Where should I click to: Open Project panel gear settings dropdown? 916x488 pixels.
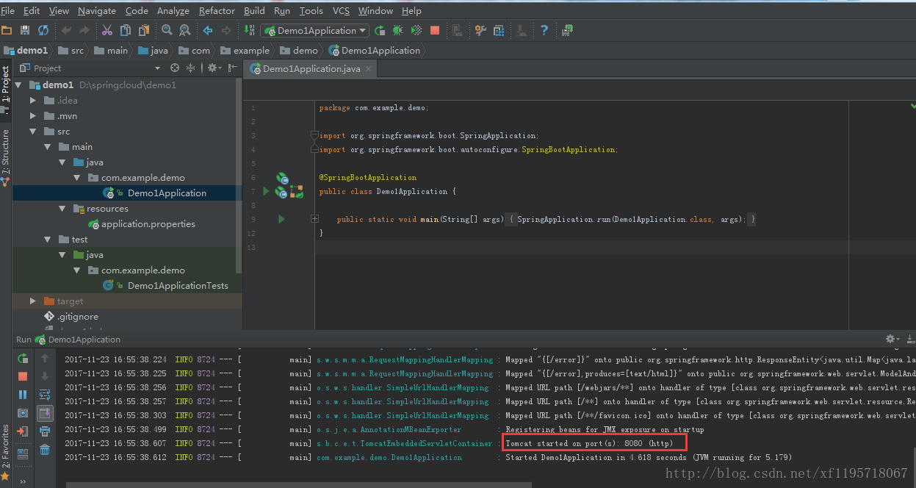point(214,68)
